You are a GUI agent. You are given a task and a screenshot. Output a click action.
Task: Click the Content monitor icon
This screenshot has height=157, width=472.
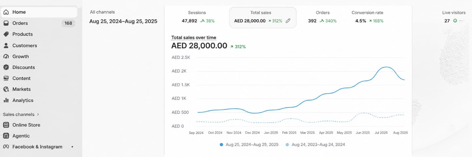[6, 78]
